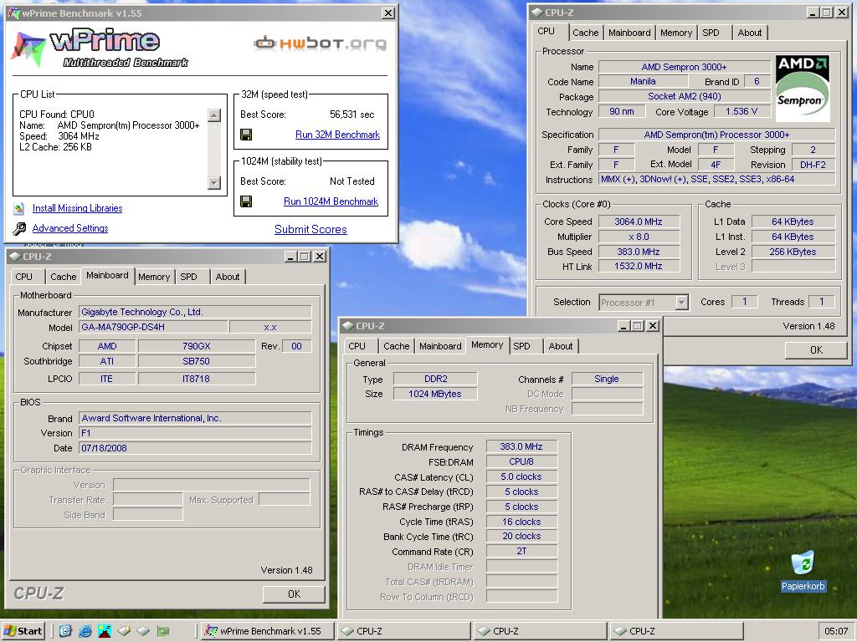Click the motherboard Model field GA-MA790GP-DS4H
Image resolution: width=857 pixels, height=642 pixels.
tap(154, 327)
